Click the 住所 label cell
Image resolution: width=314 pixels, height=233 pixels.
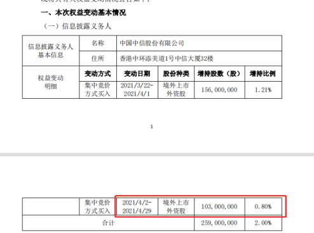[98, 58]
